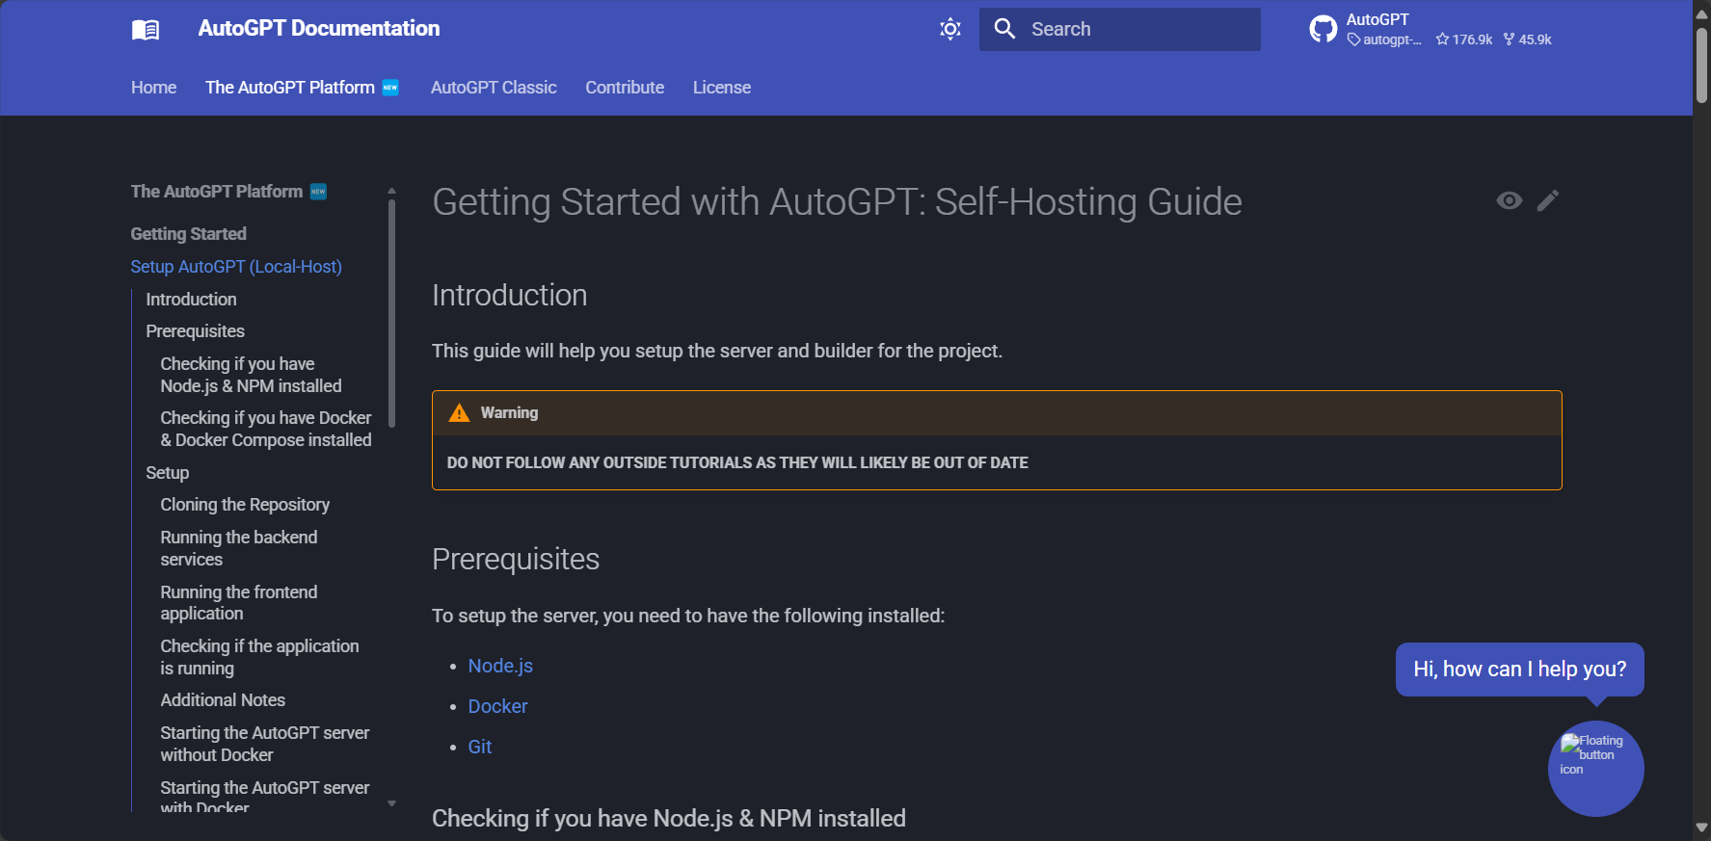Image resolution: width=1711 pixels, height=841 pixels.
Task: Jump to Setup section in sidebar
Action: coord(167,473)
